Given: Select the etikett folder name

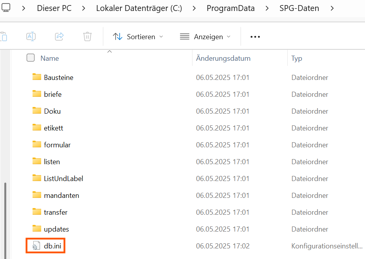Looking at the screenshot, I should click(54, 128).
